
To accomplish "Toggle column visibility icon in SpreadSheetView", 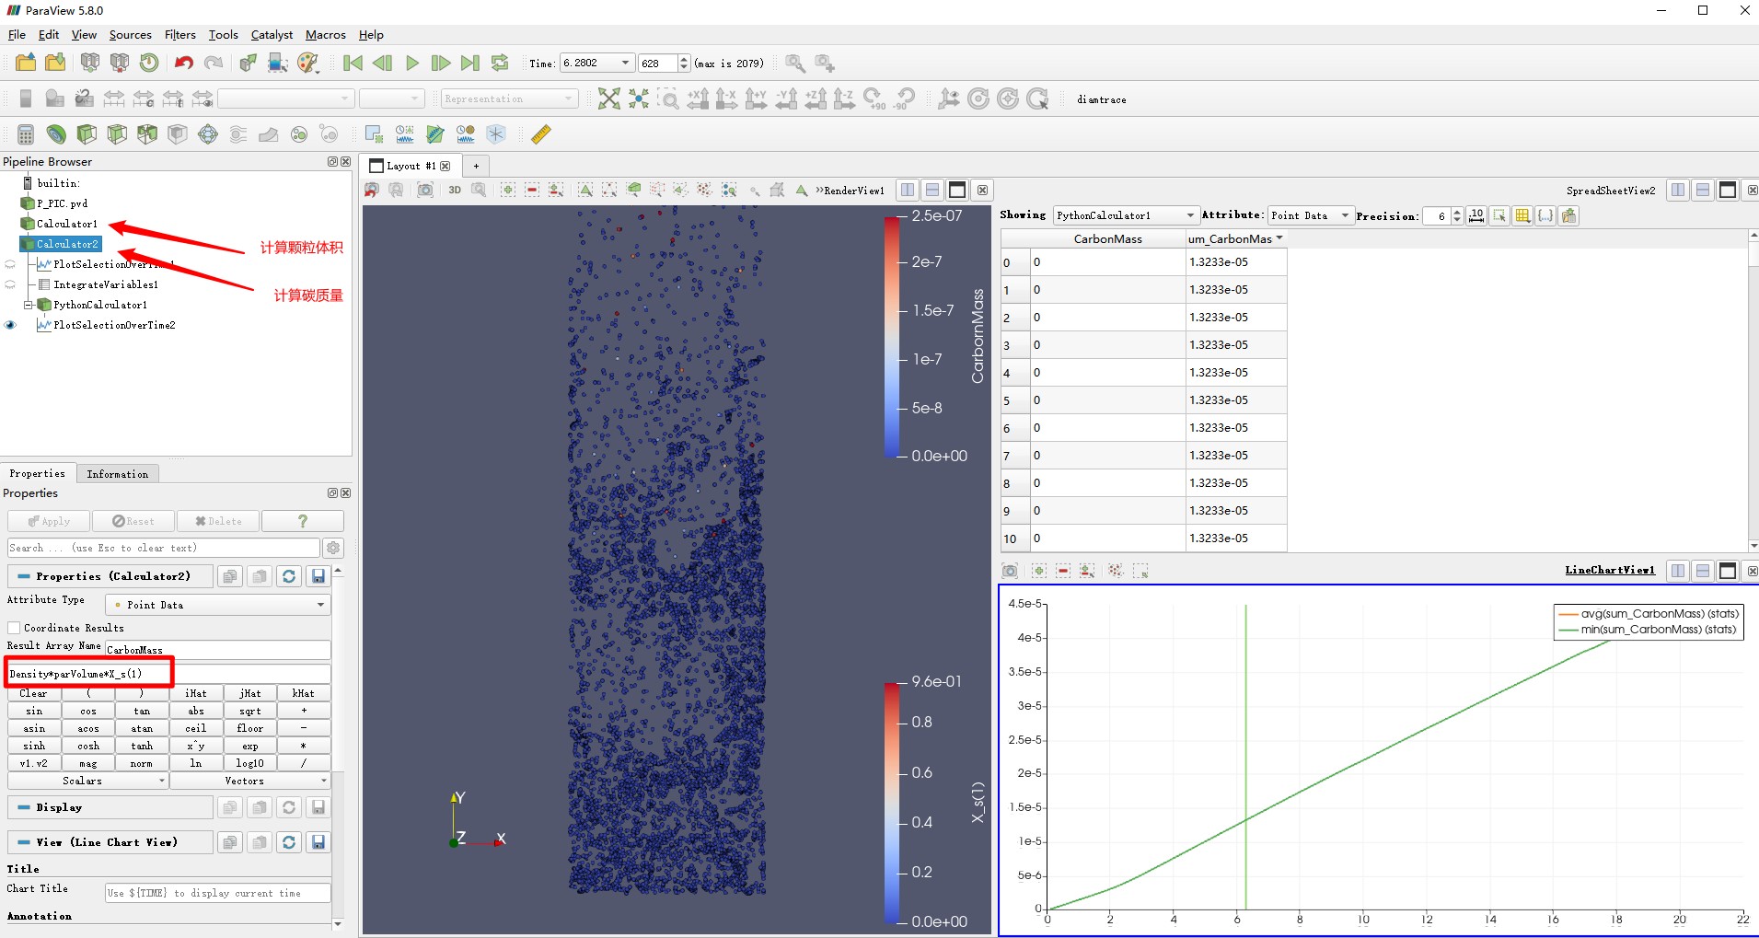I will pyautogui.click(x=1522, y=215).
